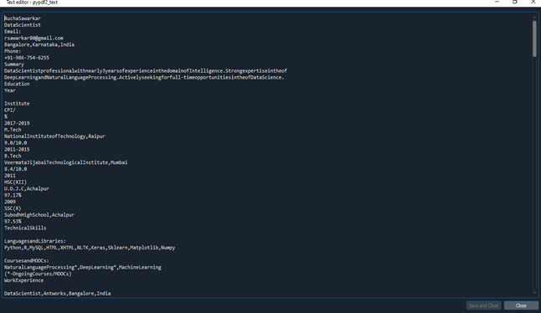541x313 pixels.
Task: Click the 'Phone:' line
Action: 13,51
